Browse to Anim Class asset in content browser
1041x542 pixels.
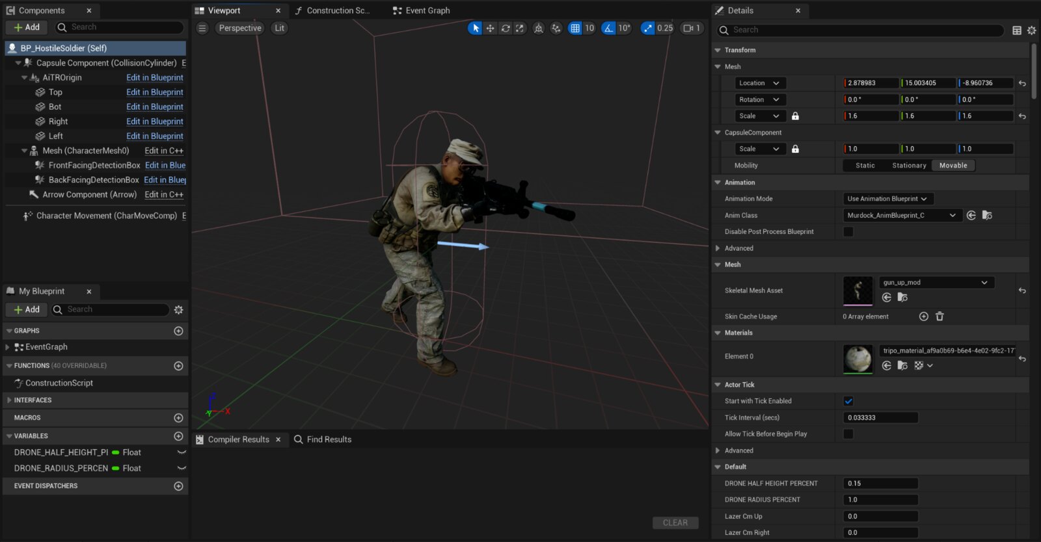pos(987,215)
